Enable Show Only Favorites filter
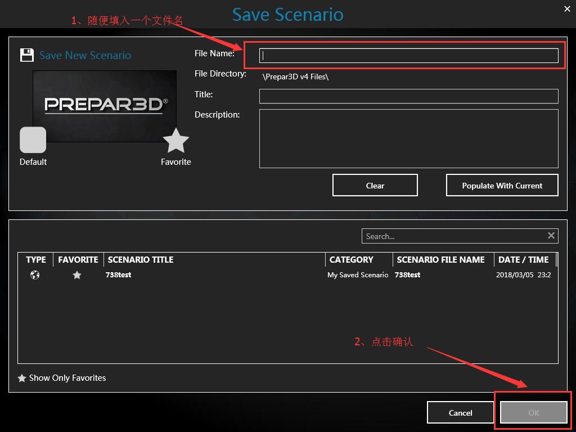This screenshot has width=576, height=432. (61, 377)
